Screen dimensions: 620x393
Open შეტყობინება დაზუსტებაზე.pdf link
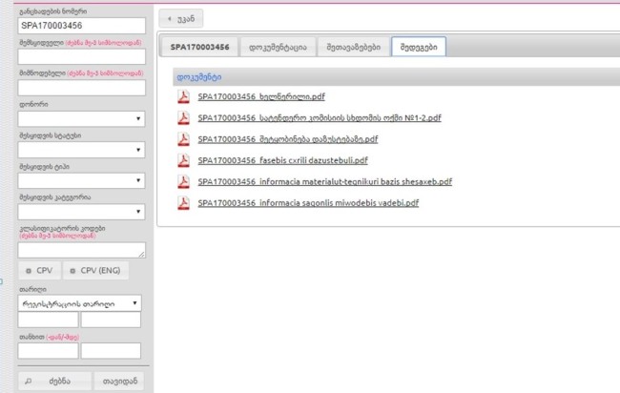(288, 139)
